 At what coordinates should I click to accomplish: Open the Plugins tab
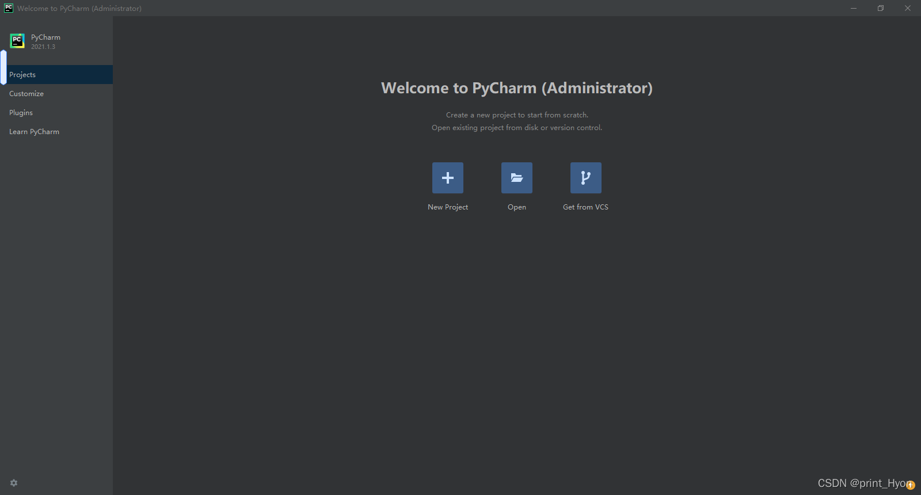point(56,113)
